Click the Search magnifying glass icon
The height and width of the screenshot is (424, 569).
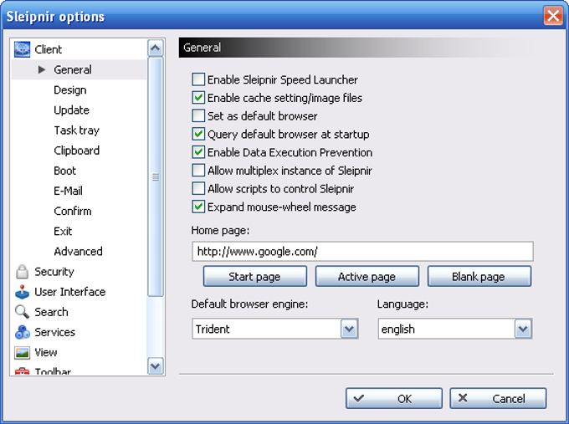coord(22,312)
